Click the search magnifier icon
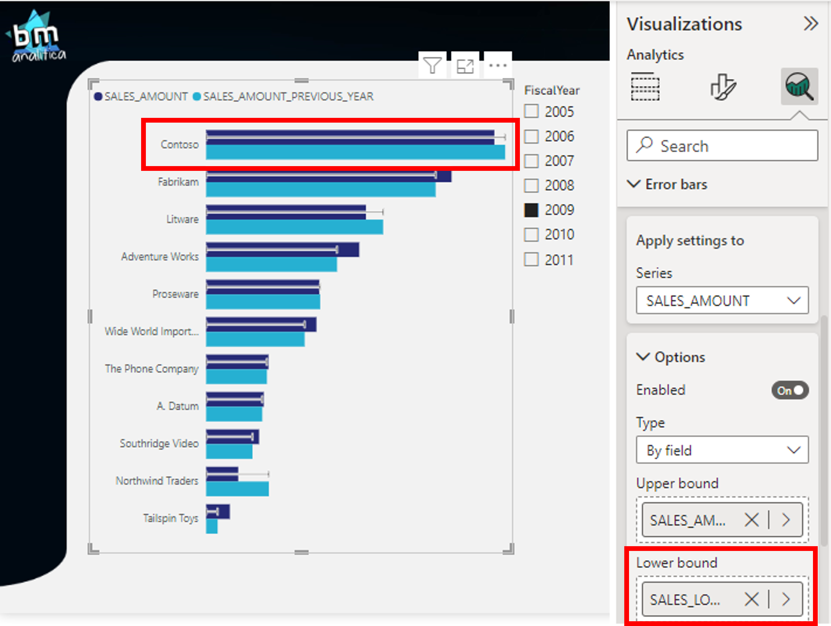831x626 pixels. (x=645, y=145)
